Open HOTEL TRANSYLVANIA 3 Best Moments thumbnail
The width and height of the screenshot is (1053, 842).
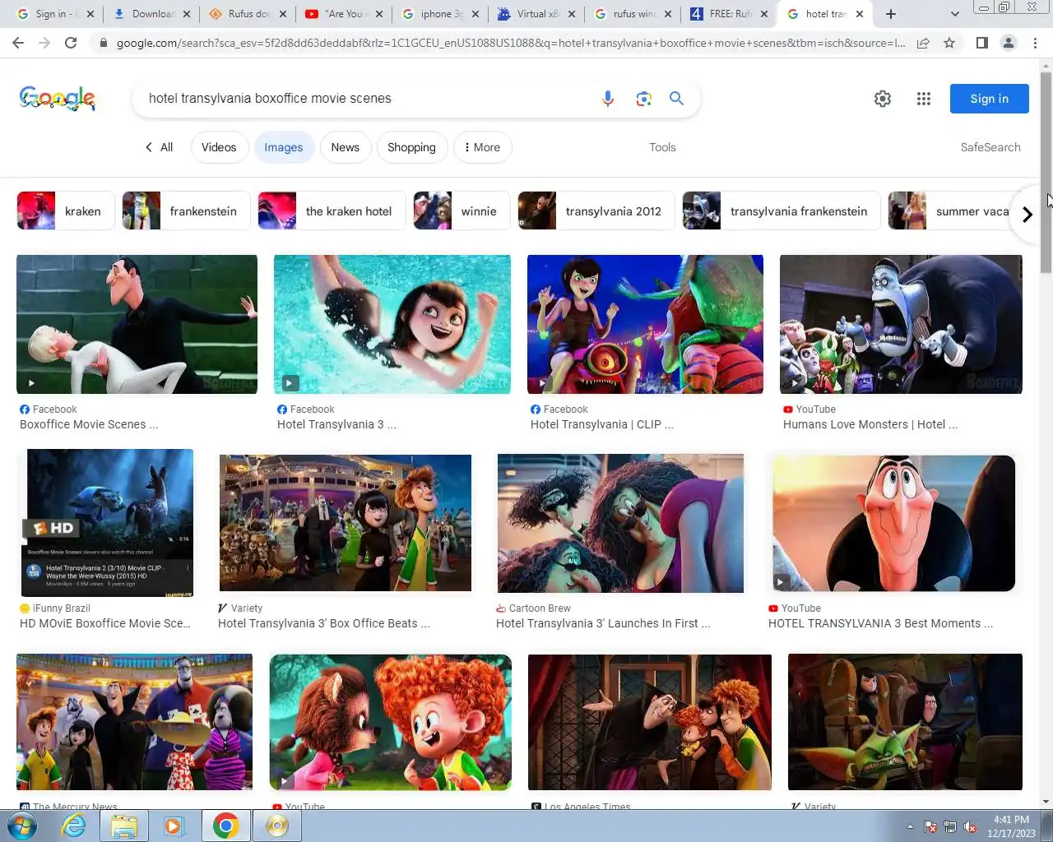pos(893,523)
